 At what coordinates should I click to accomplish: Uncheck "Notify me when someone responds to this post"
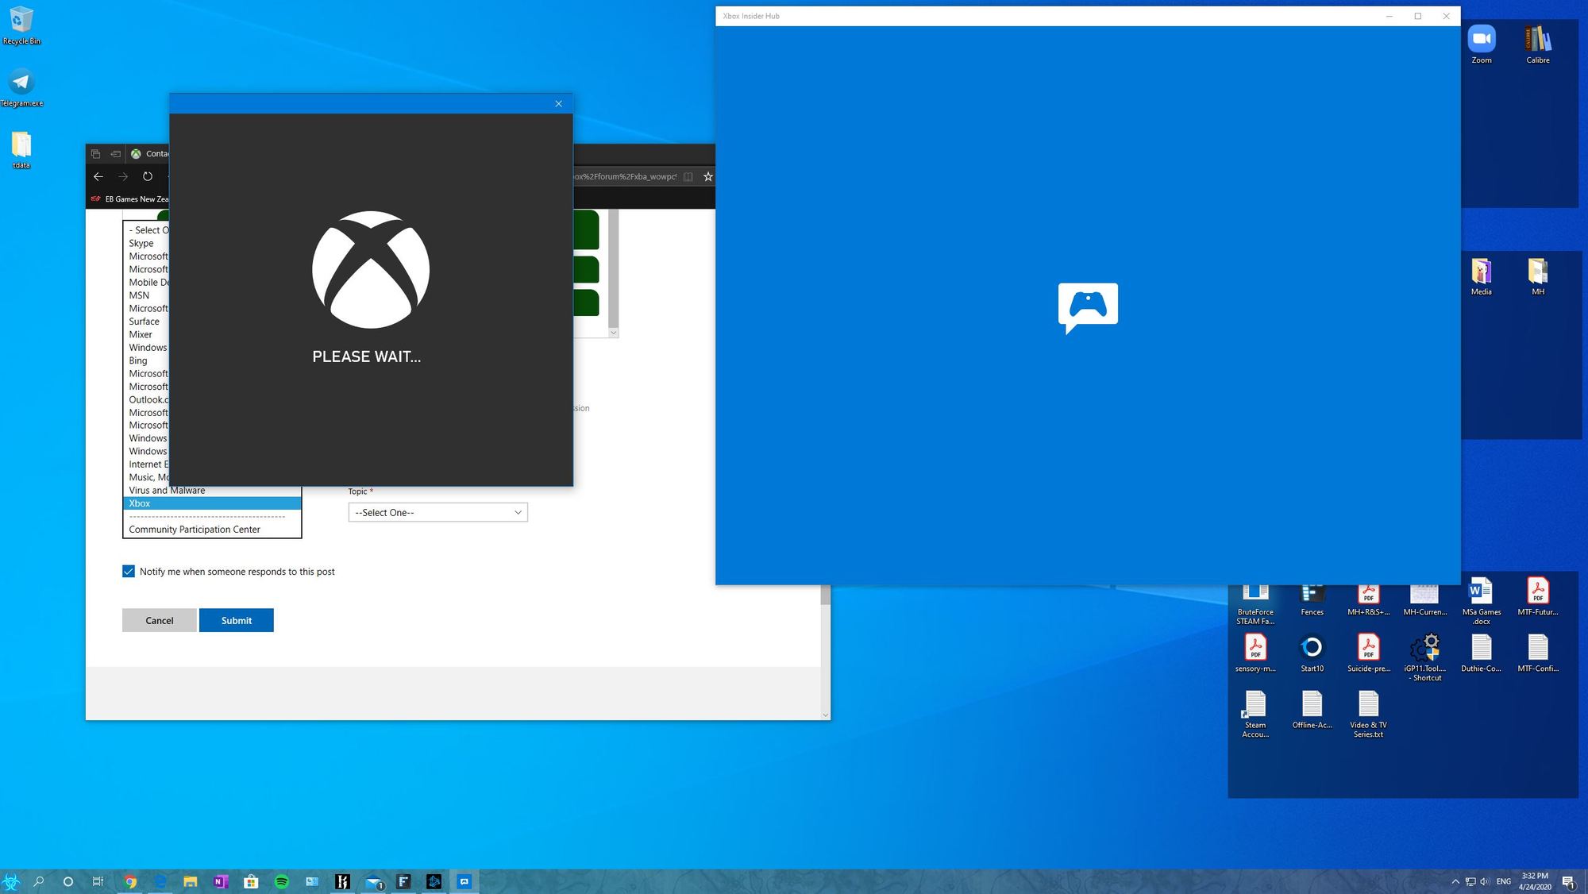click(129, 571)
